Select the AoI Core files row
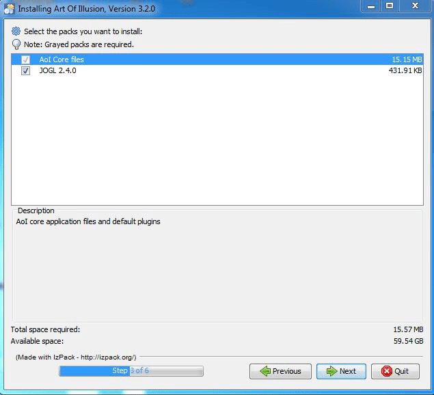The width and height of the screenshot is (434, 395). [x=217, y=59]
